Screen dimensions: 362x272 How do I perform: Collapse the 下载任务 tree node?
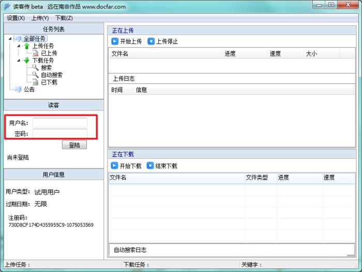coord(19,61)
